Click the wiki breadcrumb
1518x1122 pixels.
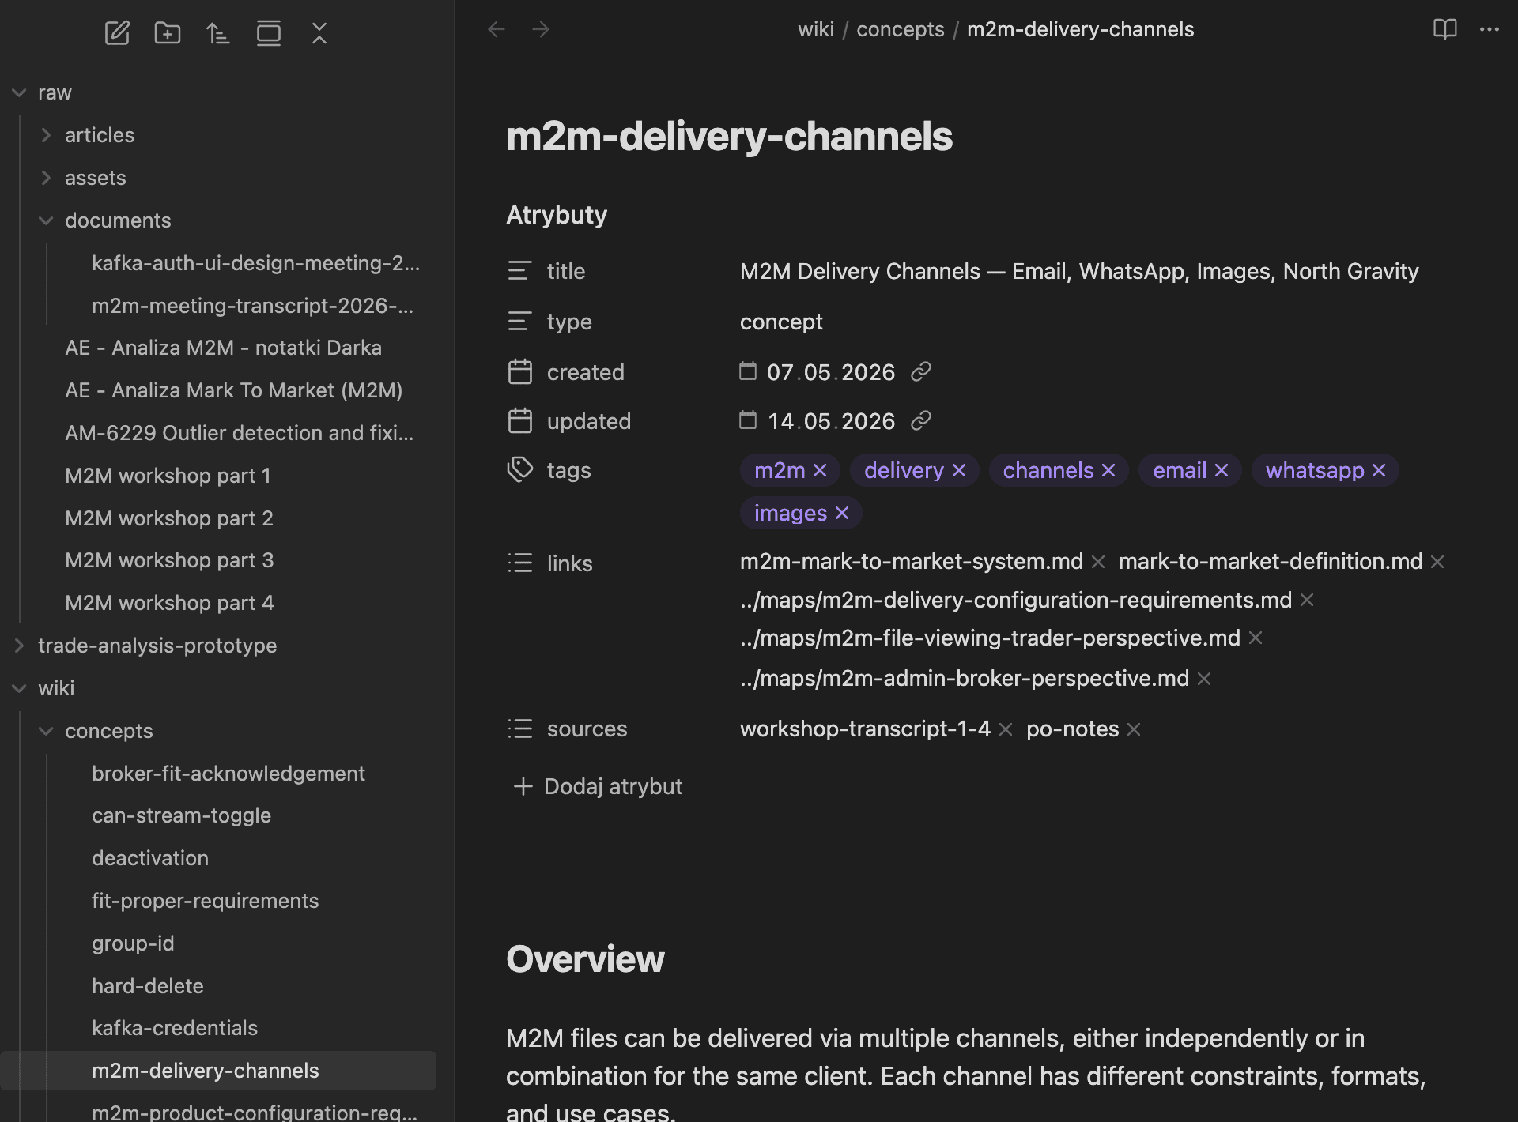coord(816,29)
